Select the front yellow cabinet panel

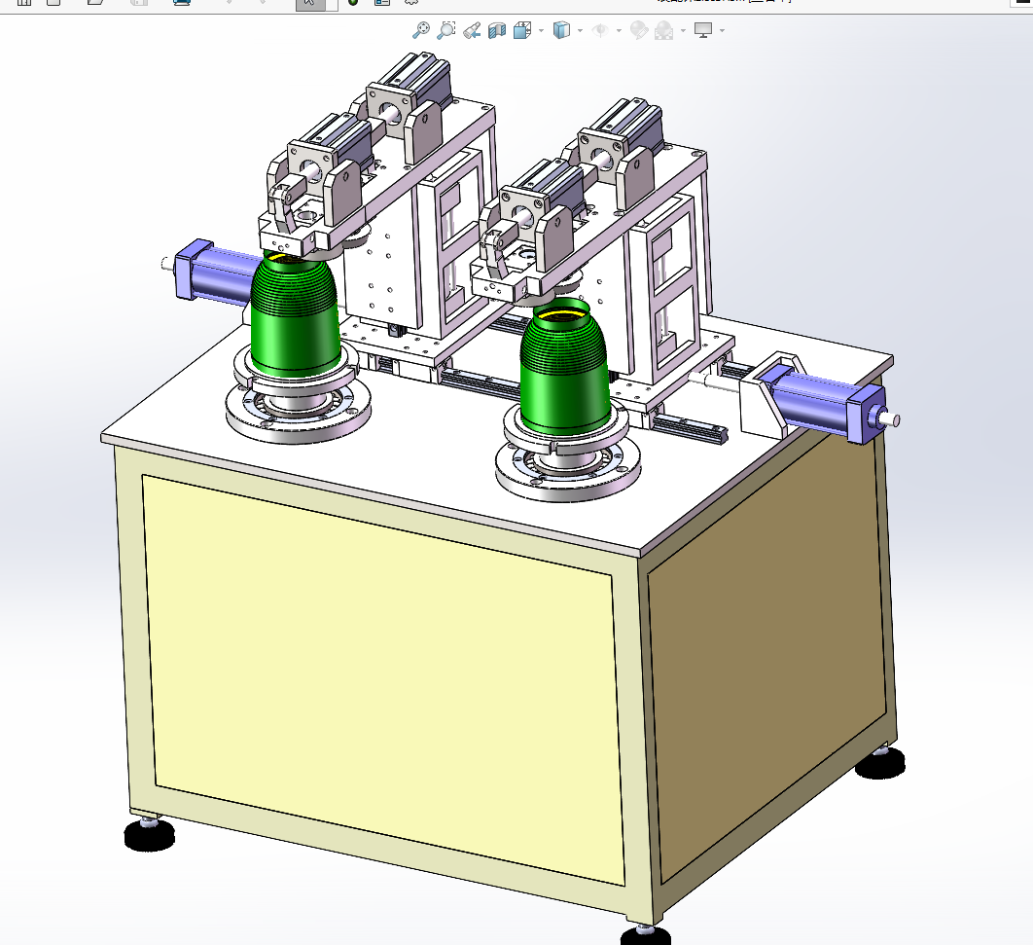(383, 678)
